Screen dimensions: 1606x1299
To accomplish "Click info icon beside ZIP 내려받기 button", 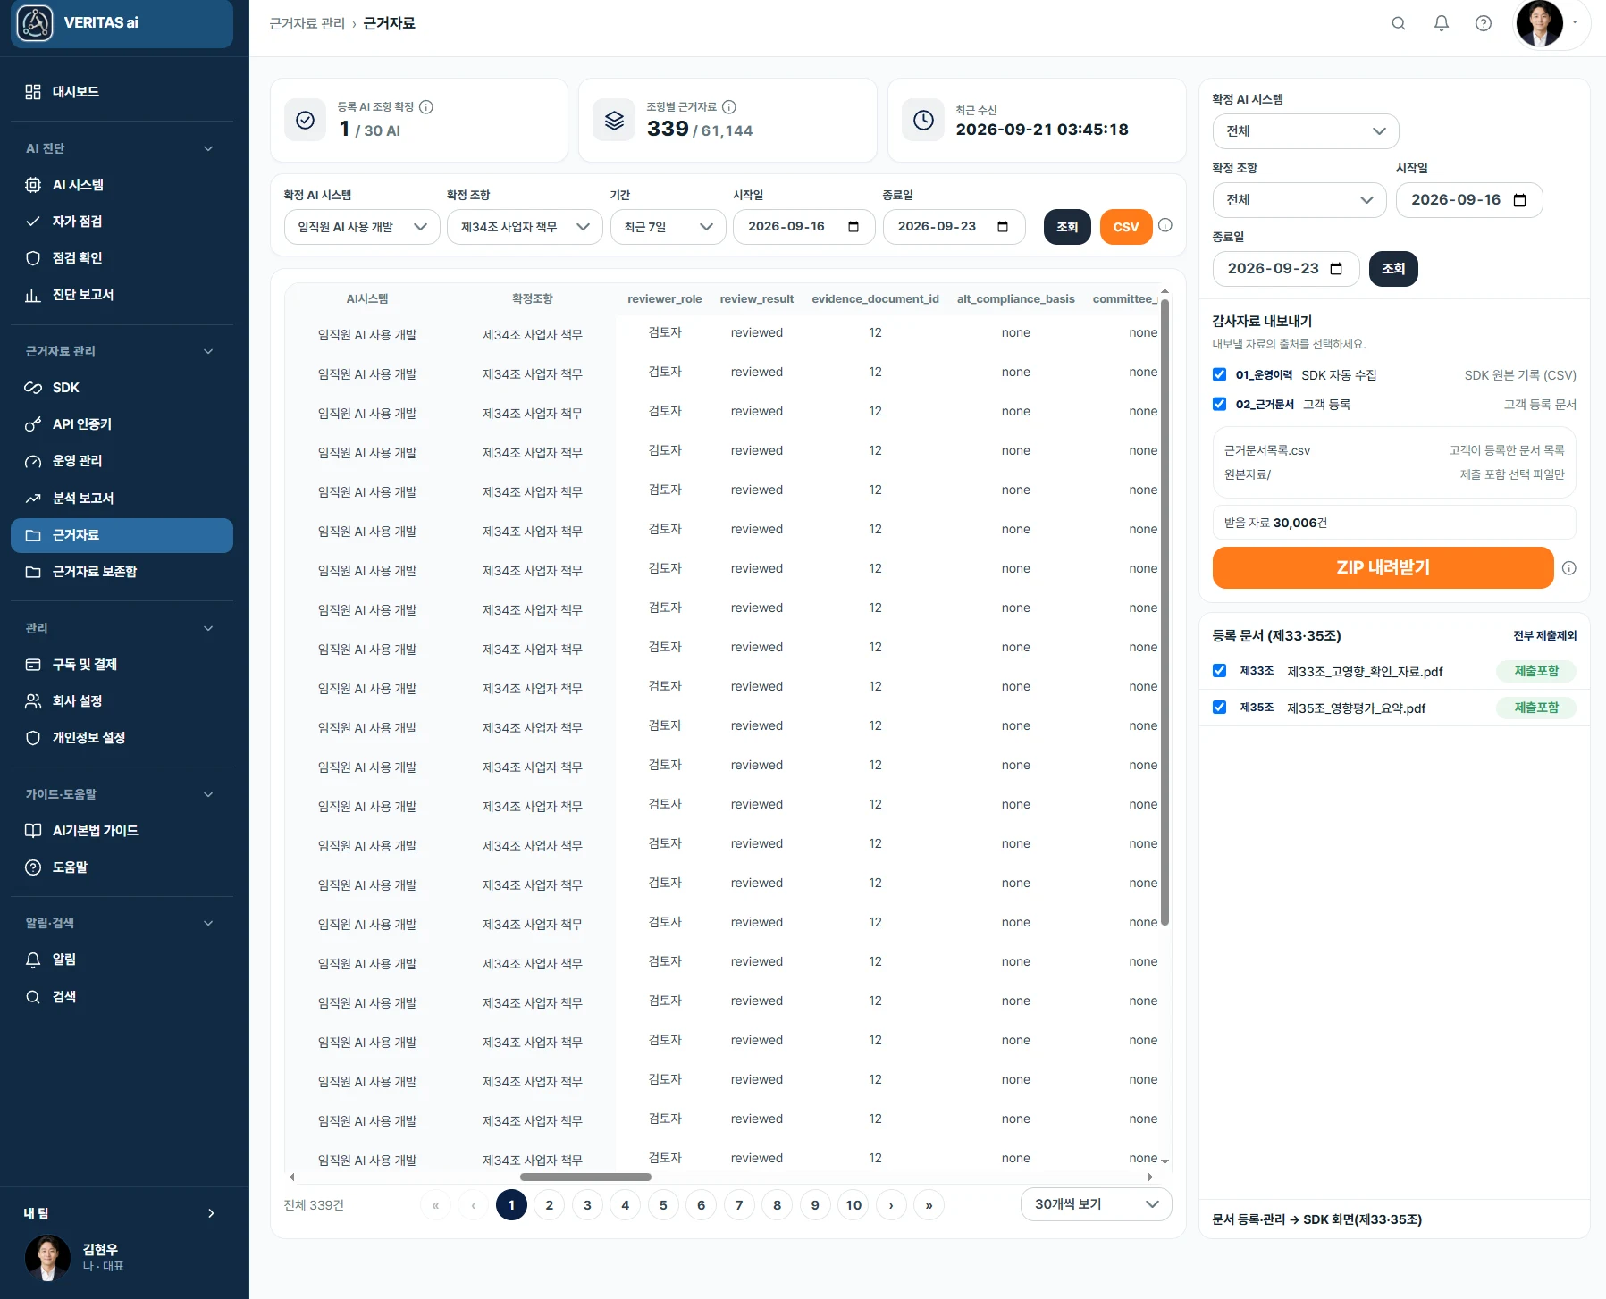I will 1569,568.
